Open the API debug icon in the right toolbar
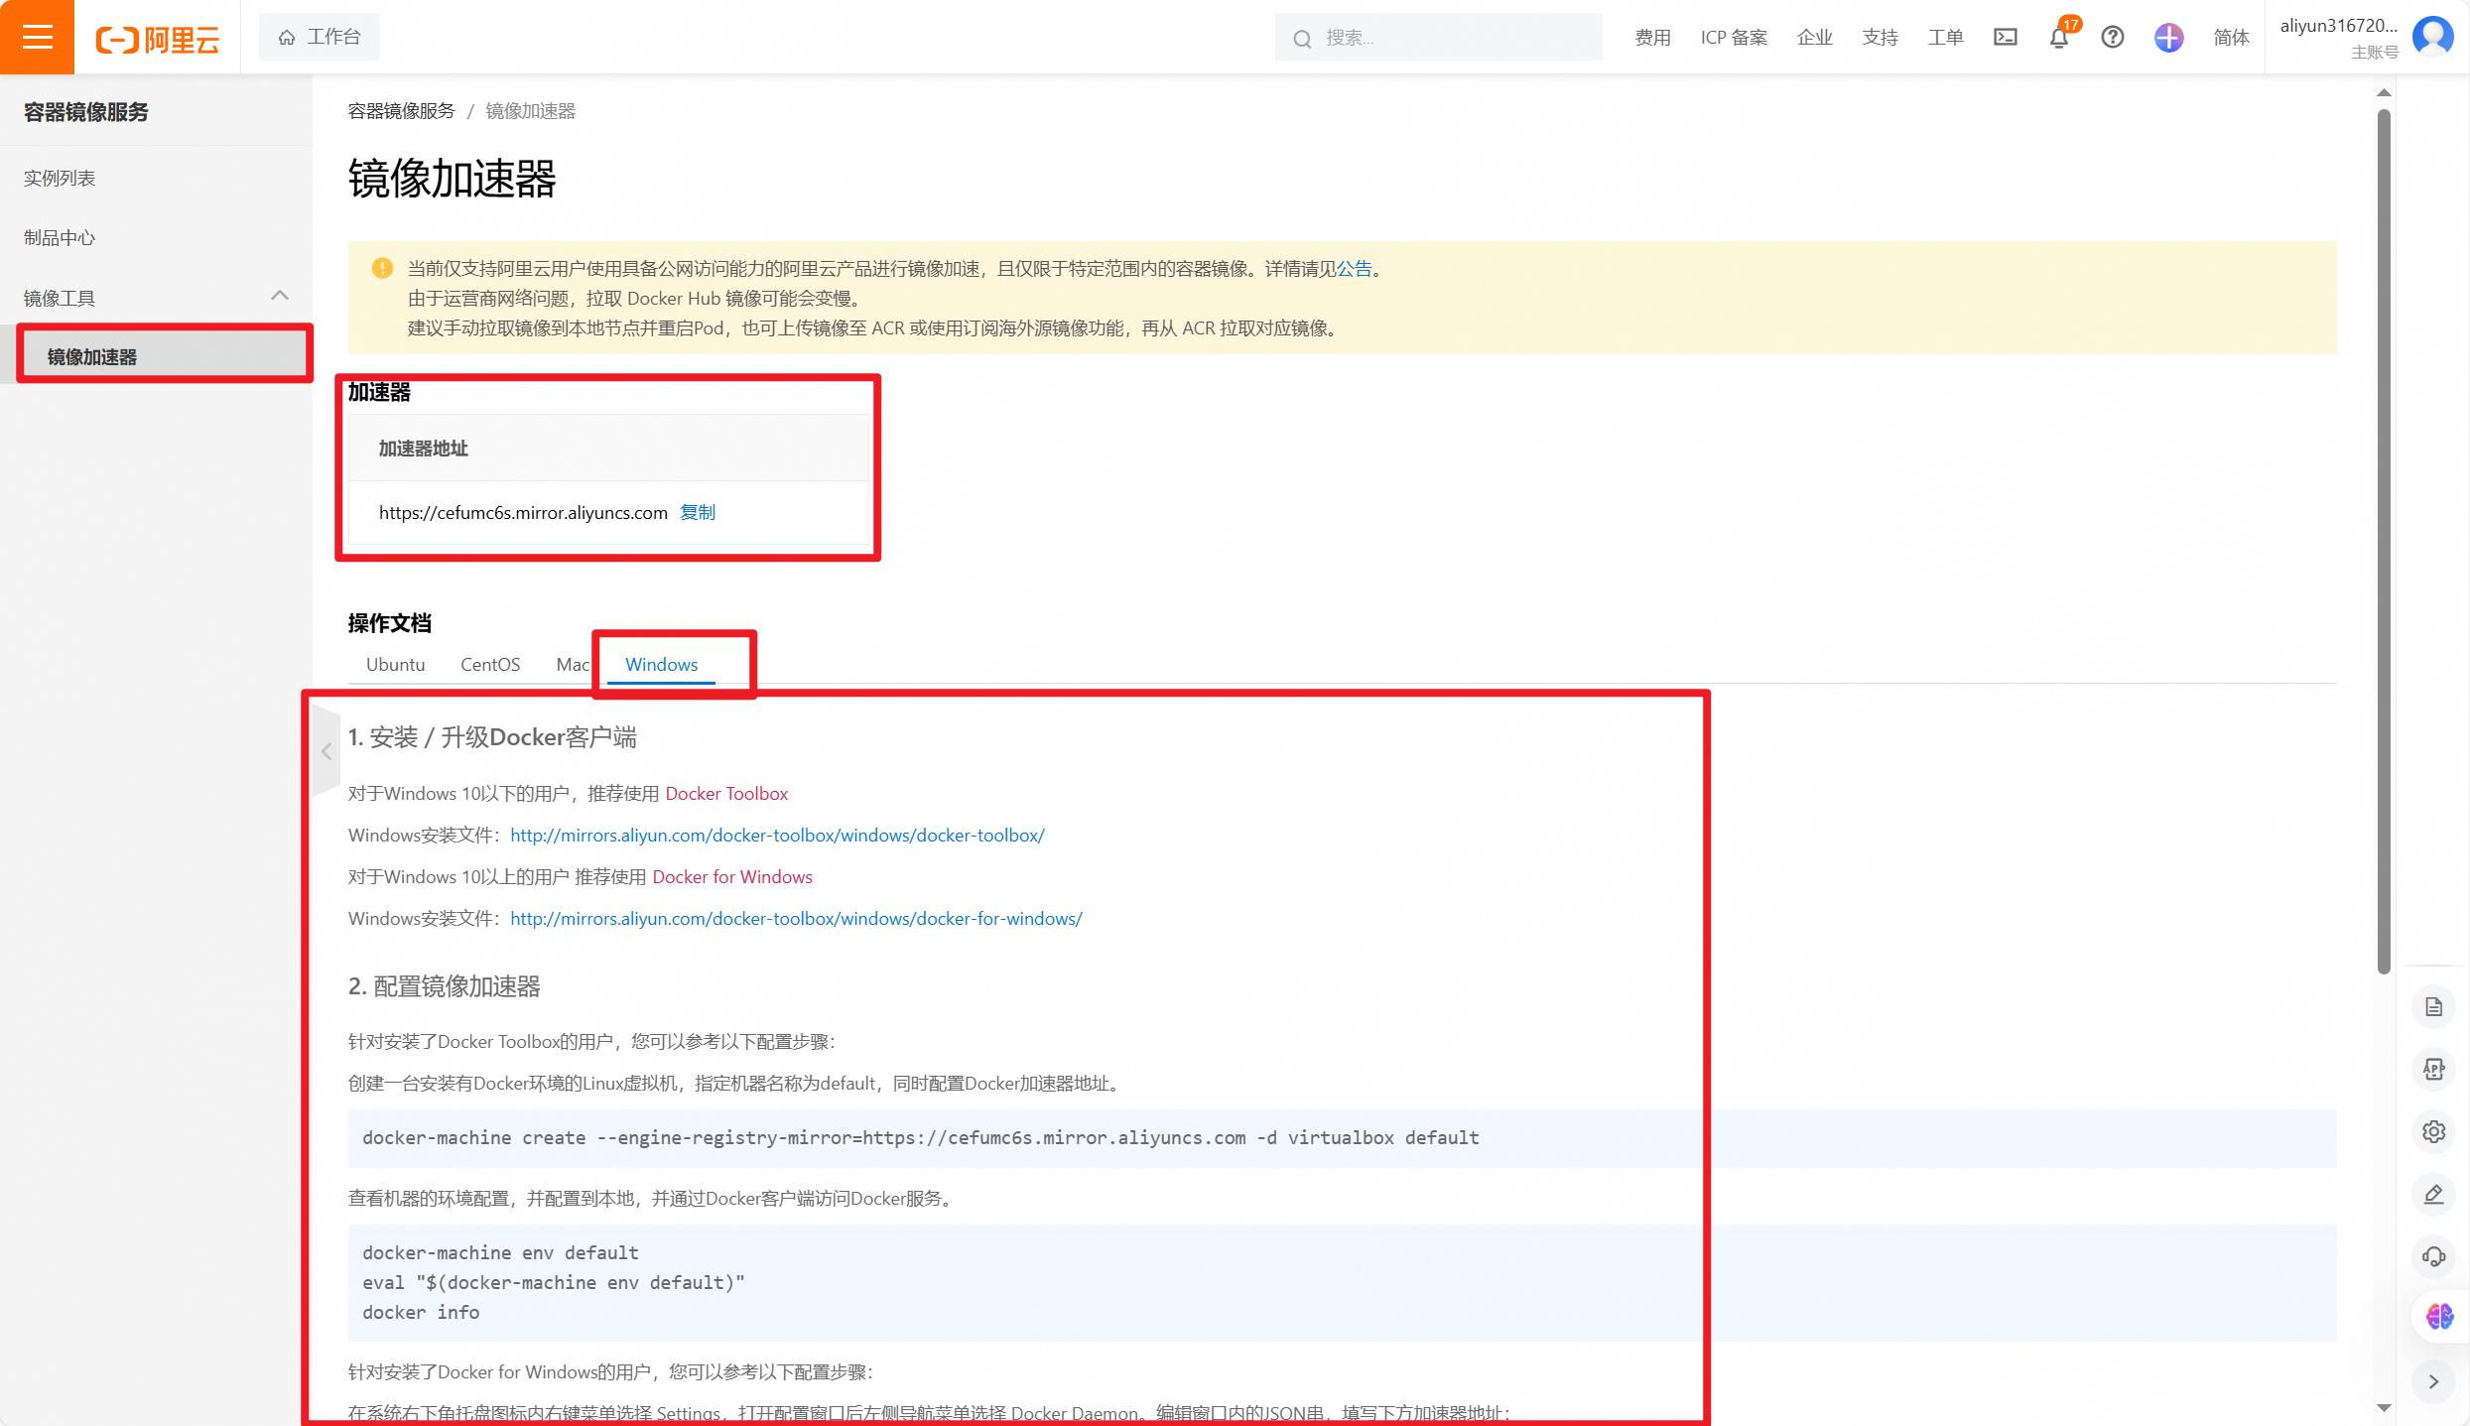 [x=2433, y=1069]
